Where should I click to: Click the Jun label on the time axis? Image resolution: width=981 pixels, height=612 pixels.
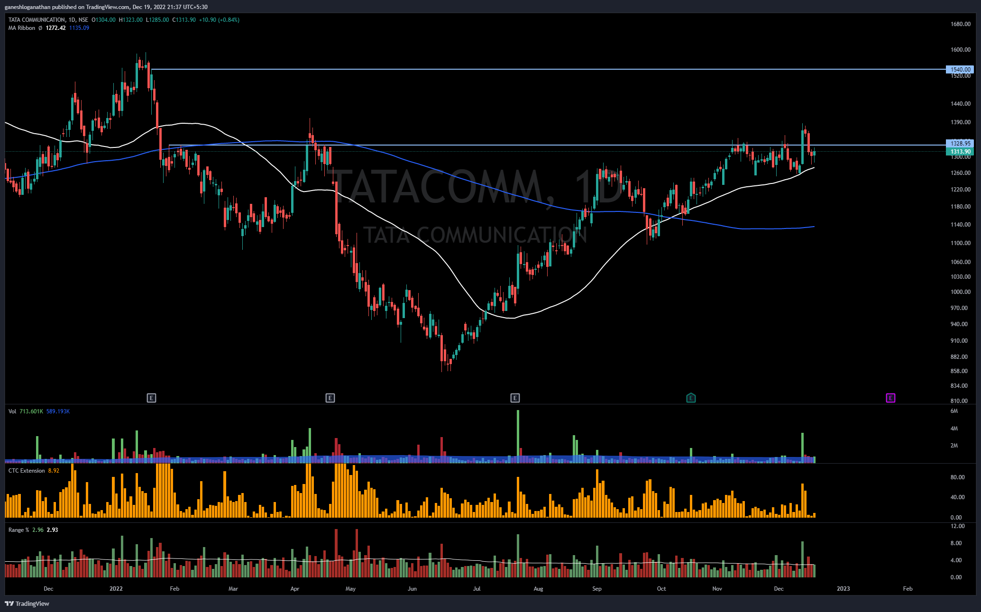point(413,589)
